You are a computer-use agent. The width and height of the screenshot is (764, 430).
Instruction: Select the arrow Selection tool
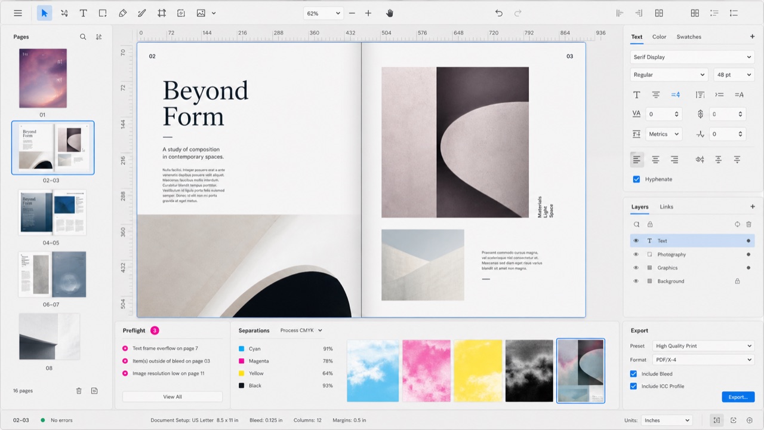pos(44,13)
